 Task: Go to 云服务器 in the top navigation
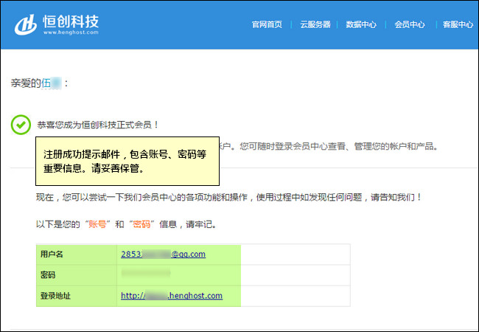point(315,24)
